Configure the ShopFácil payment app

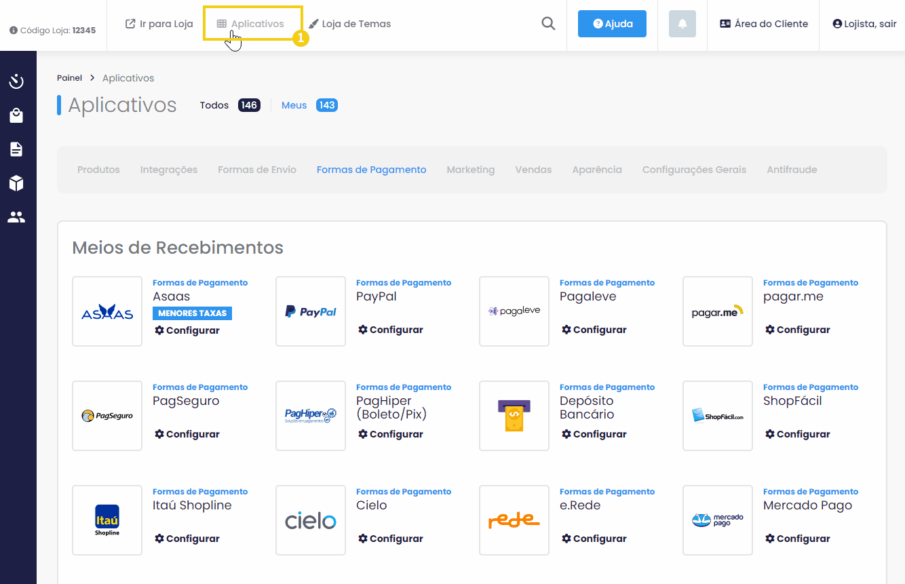(798, 434)
